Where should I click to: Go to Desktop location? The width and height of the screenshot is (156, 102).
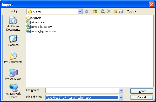click(x=13, y=40)
